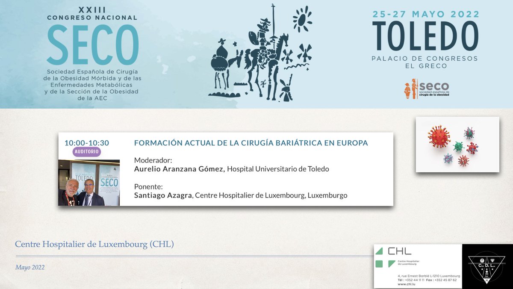Viewport: 513px width, 289px height.
Task: Click the 'Moderador:' label
Action: click(x=153, y=160)
